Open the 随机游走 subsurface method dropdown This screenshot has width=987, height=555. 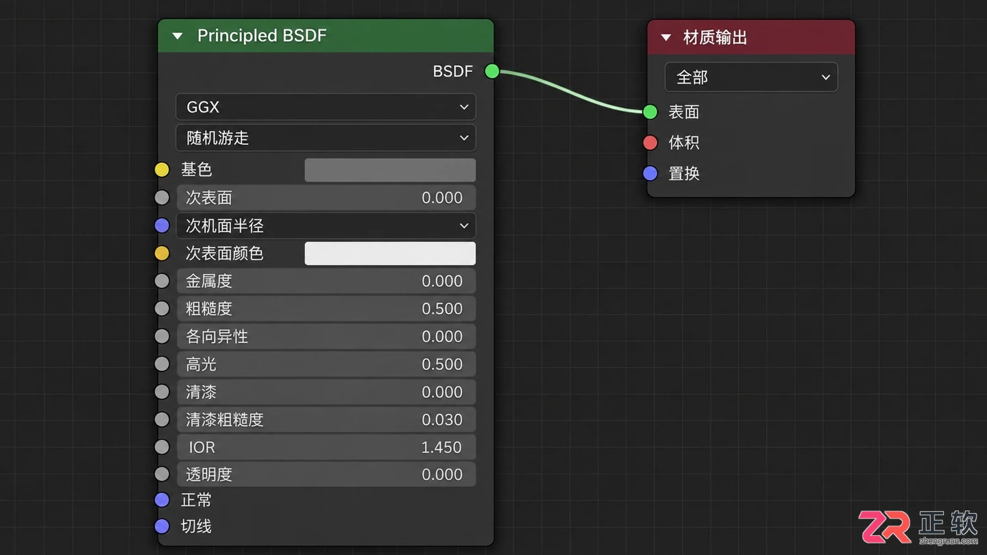click(x=326, y=138)
